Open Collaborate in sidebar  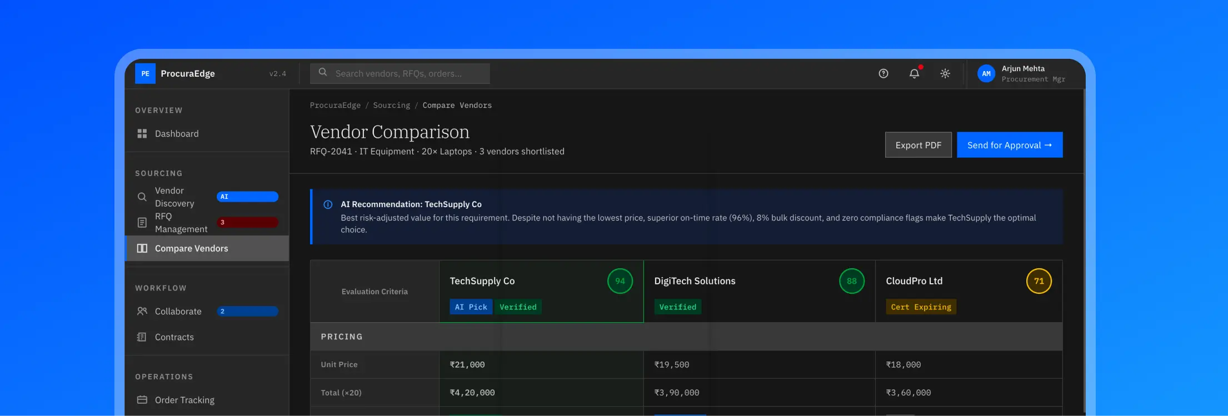[207, 312]
